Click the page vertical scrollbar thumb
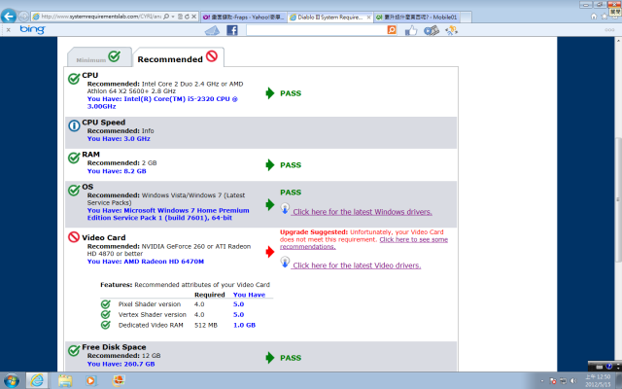622x389 pixels. pos(618,199)
